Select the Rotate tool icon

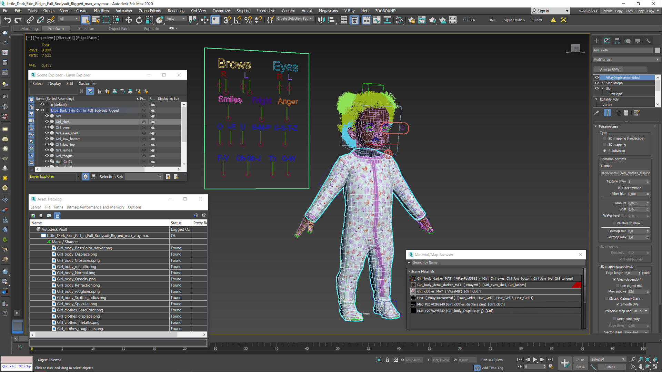coord(139,20)
